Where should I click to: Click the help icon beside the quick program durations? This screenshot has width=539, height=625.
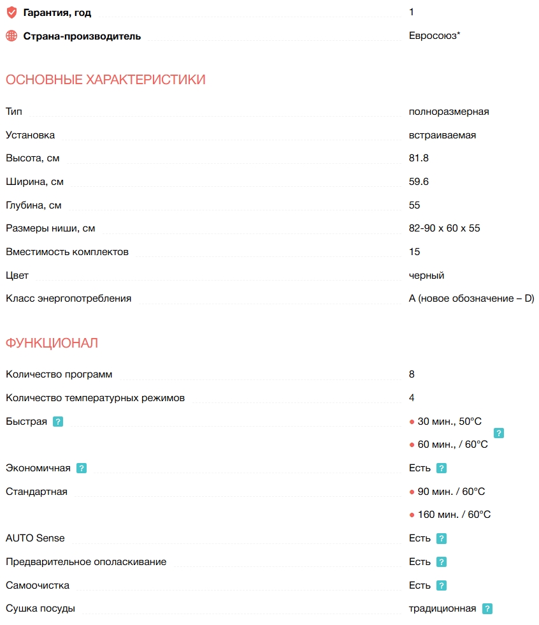tap(499, 433)
